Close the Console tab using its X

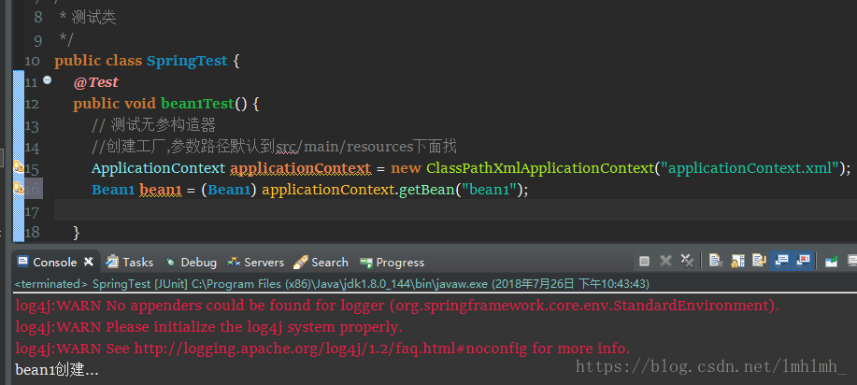[x=89, y=262]
